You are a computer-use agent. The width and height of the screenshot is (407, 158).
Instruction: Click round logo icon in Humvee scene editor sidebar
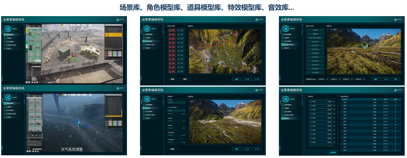[x=8, y=29]
